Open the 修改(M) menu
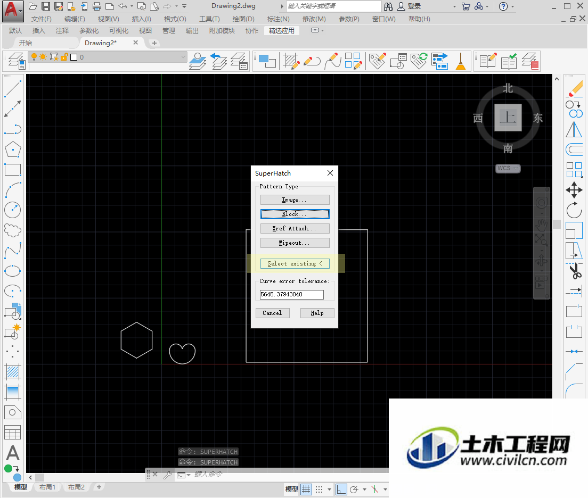This screenshot has width=588, height=498. click(x=314, y=19)
